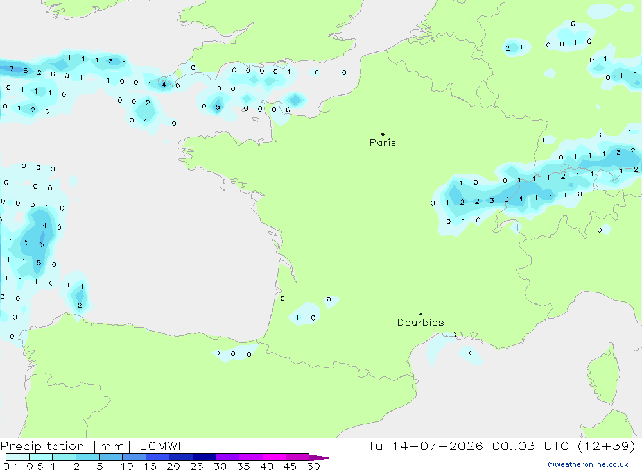Viewport: 642px width, 470px height.
Task: Open the weatheronline.co.uk copyright link
Action: click(588, 464)
